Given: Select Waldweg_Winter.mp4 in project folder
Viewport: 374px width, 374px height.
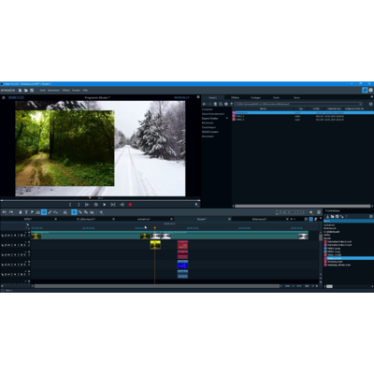Looking at the screenshot, I should (x=338, y=265).
